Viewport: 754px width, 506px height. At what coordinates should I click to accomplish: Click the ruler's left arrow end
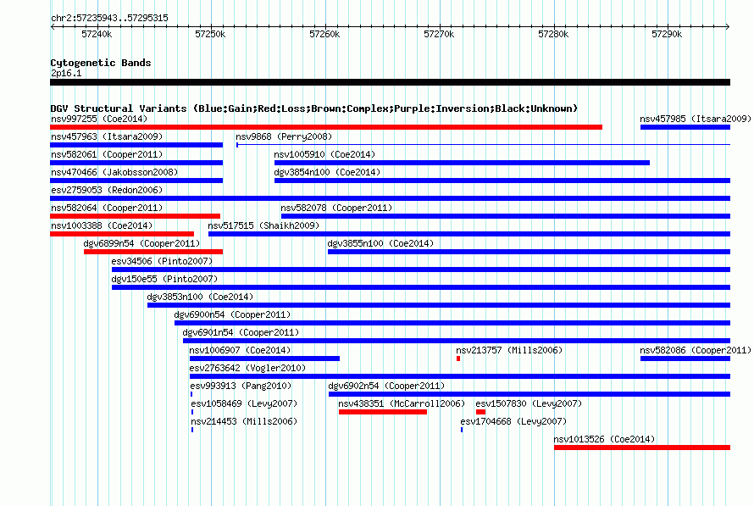click(53, 26)
